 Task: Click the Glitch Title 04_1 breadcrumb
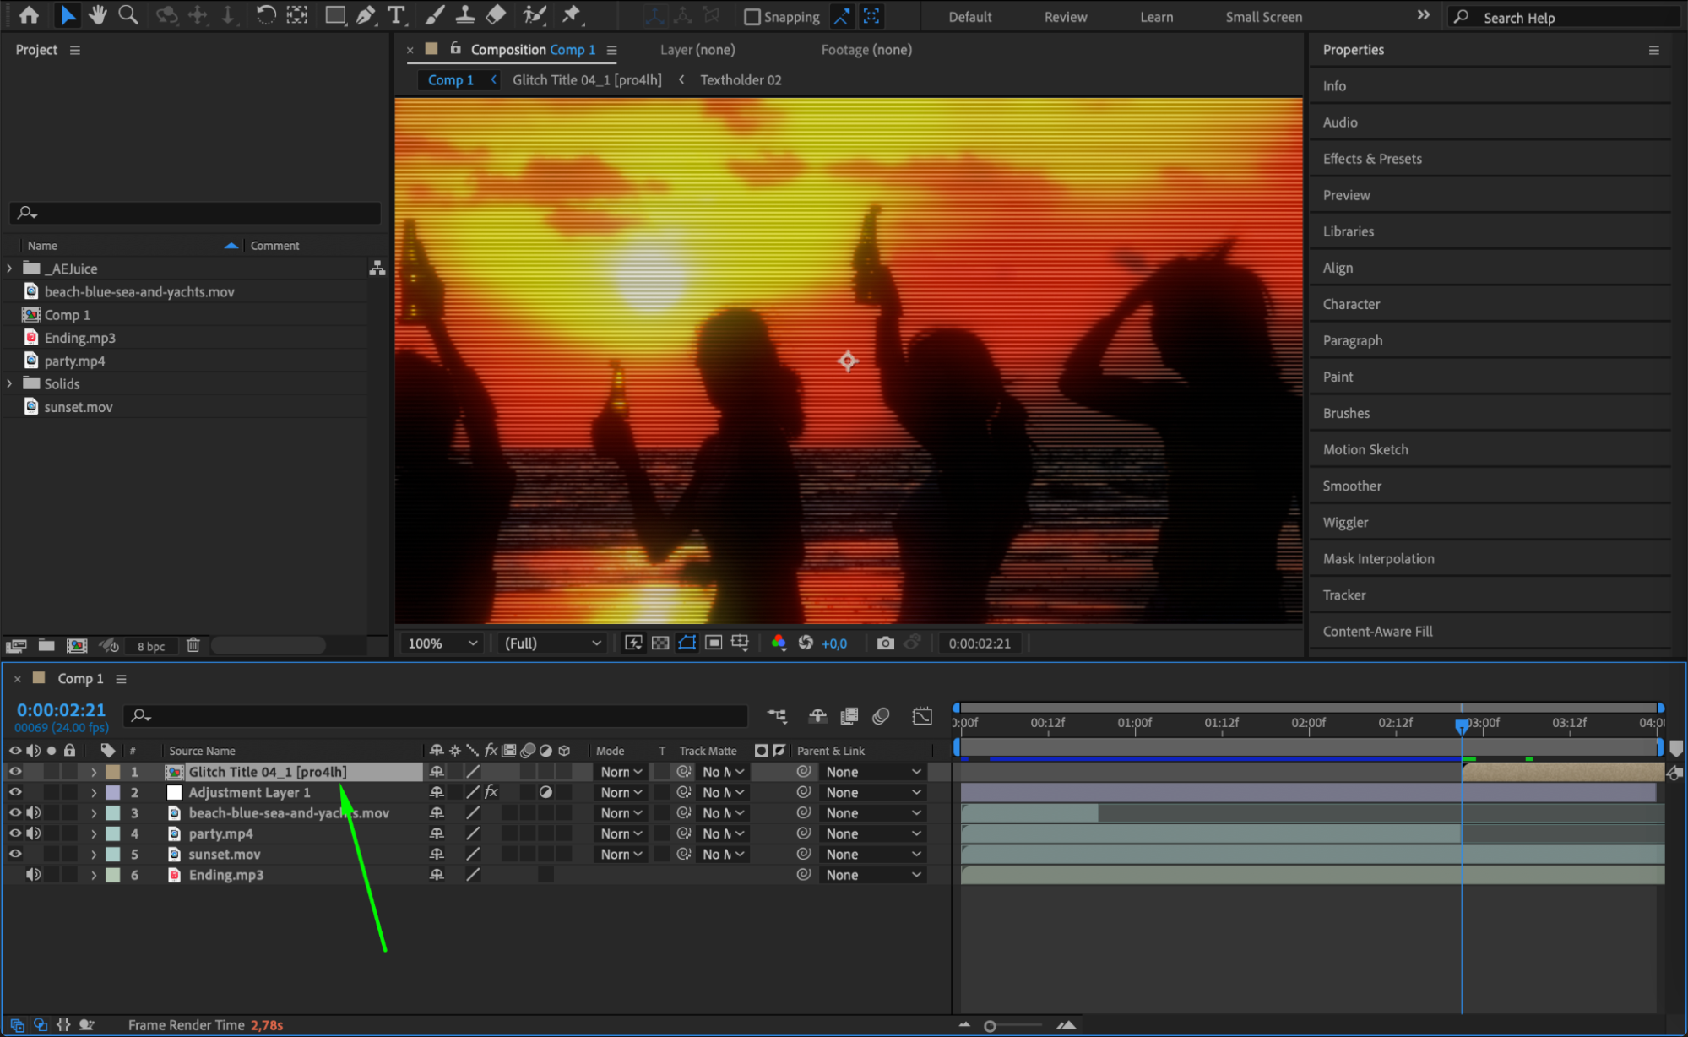point(587,80)
